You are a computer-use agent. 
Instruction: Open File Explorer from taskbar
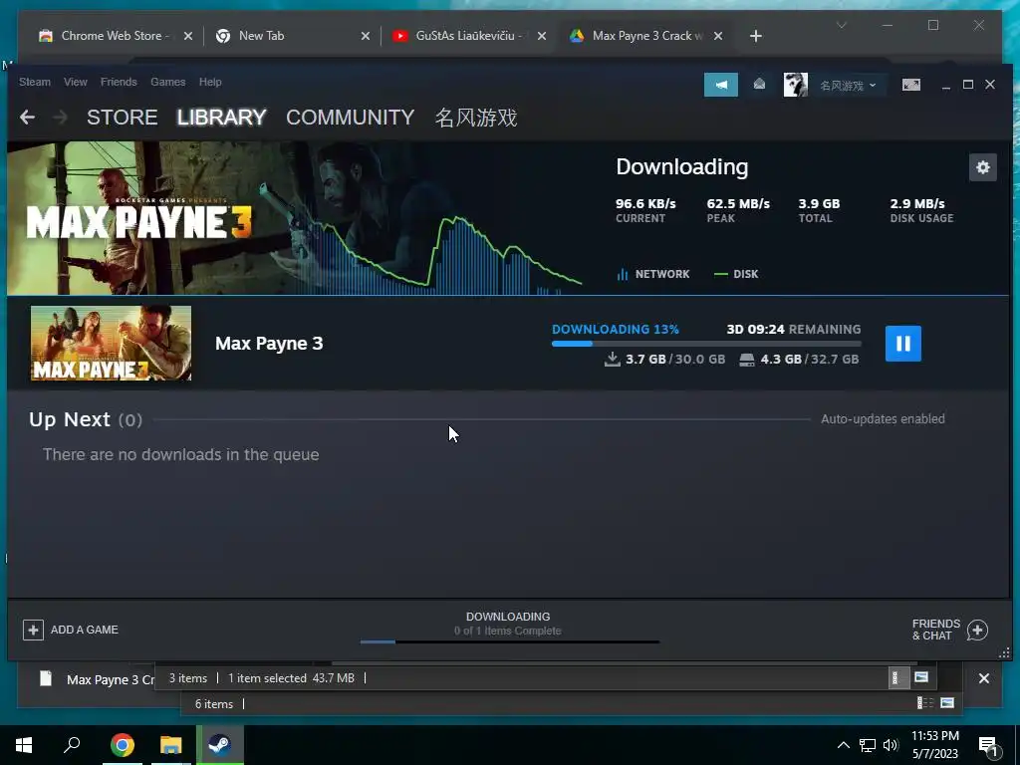pyautogui.click(x=170, y=745)
